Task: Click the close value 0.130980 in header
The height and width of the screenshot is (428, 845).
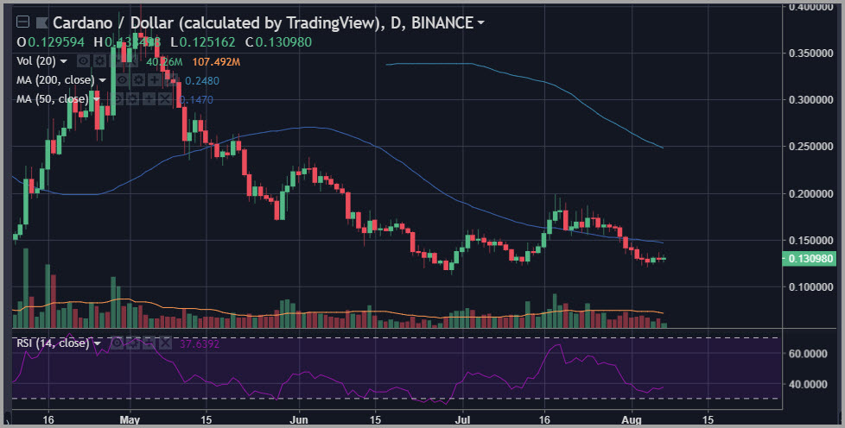Action: [x=283, y=42]
